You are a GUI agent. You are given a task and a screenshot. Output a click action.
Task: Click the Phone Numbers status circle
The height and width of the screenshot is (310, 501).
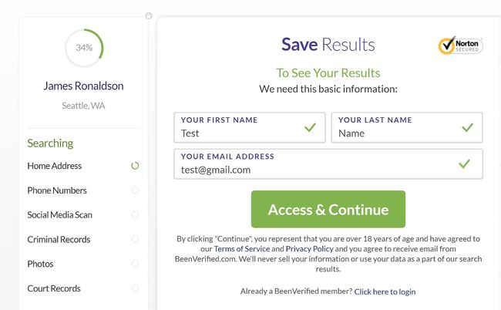135,190
